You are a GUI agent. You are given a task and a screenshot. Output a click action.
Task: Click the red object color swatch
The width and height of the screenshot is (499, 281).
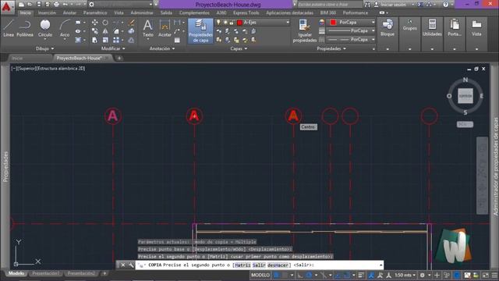pos(333,23)
